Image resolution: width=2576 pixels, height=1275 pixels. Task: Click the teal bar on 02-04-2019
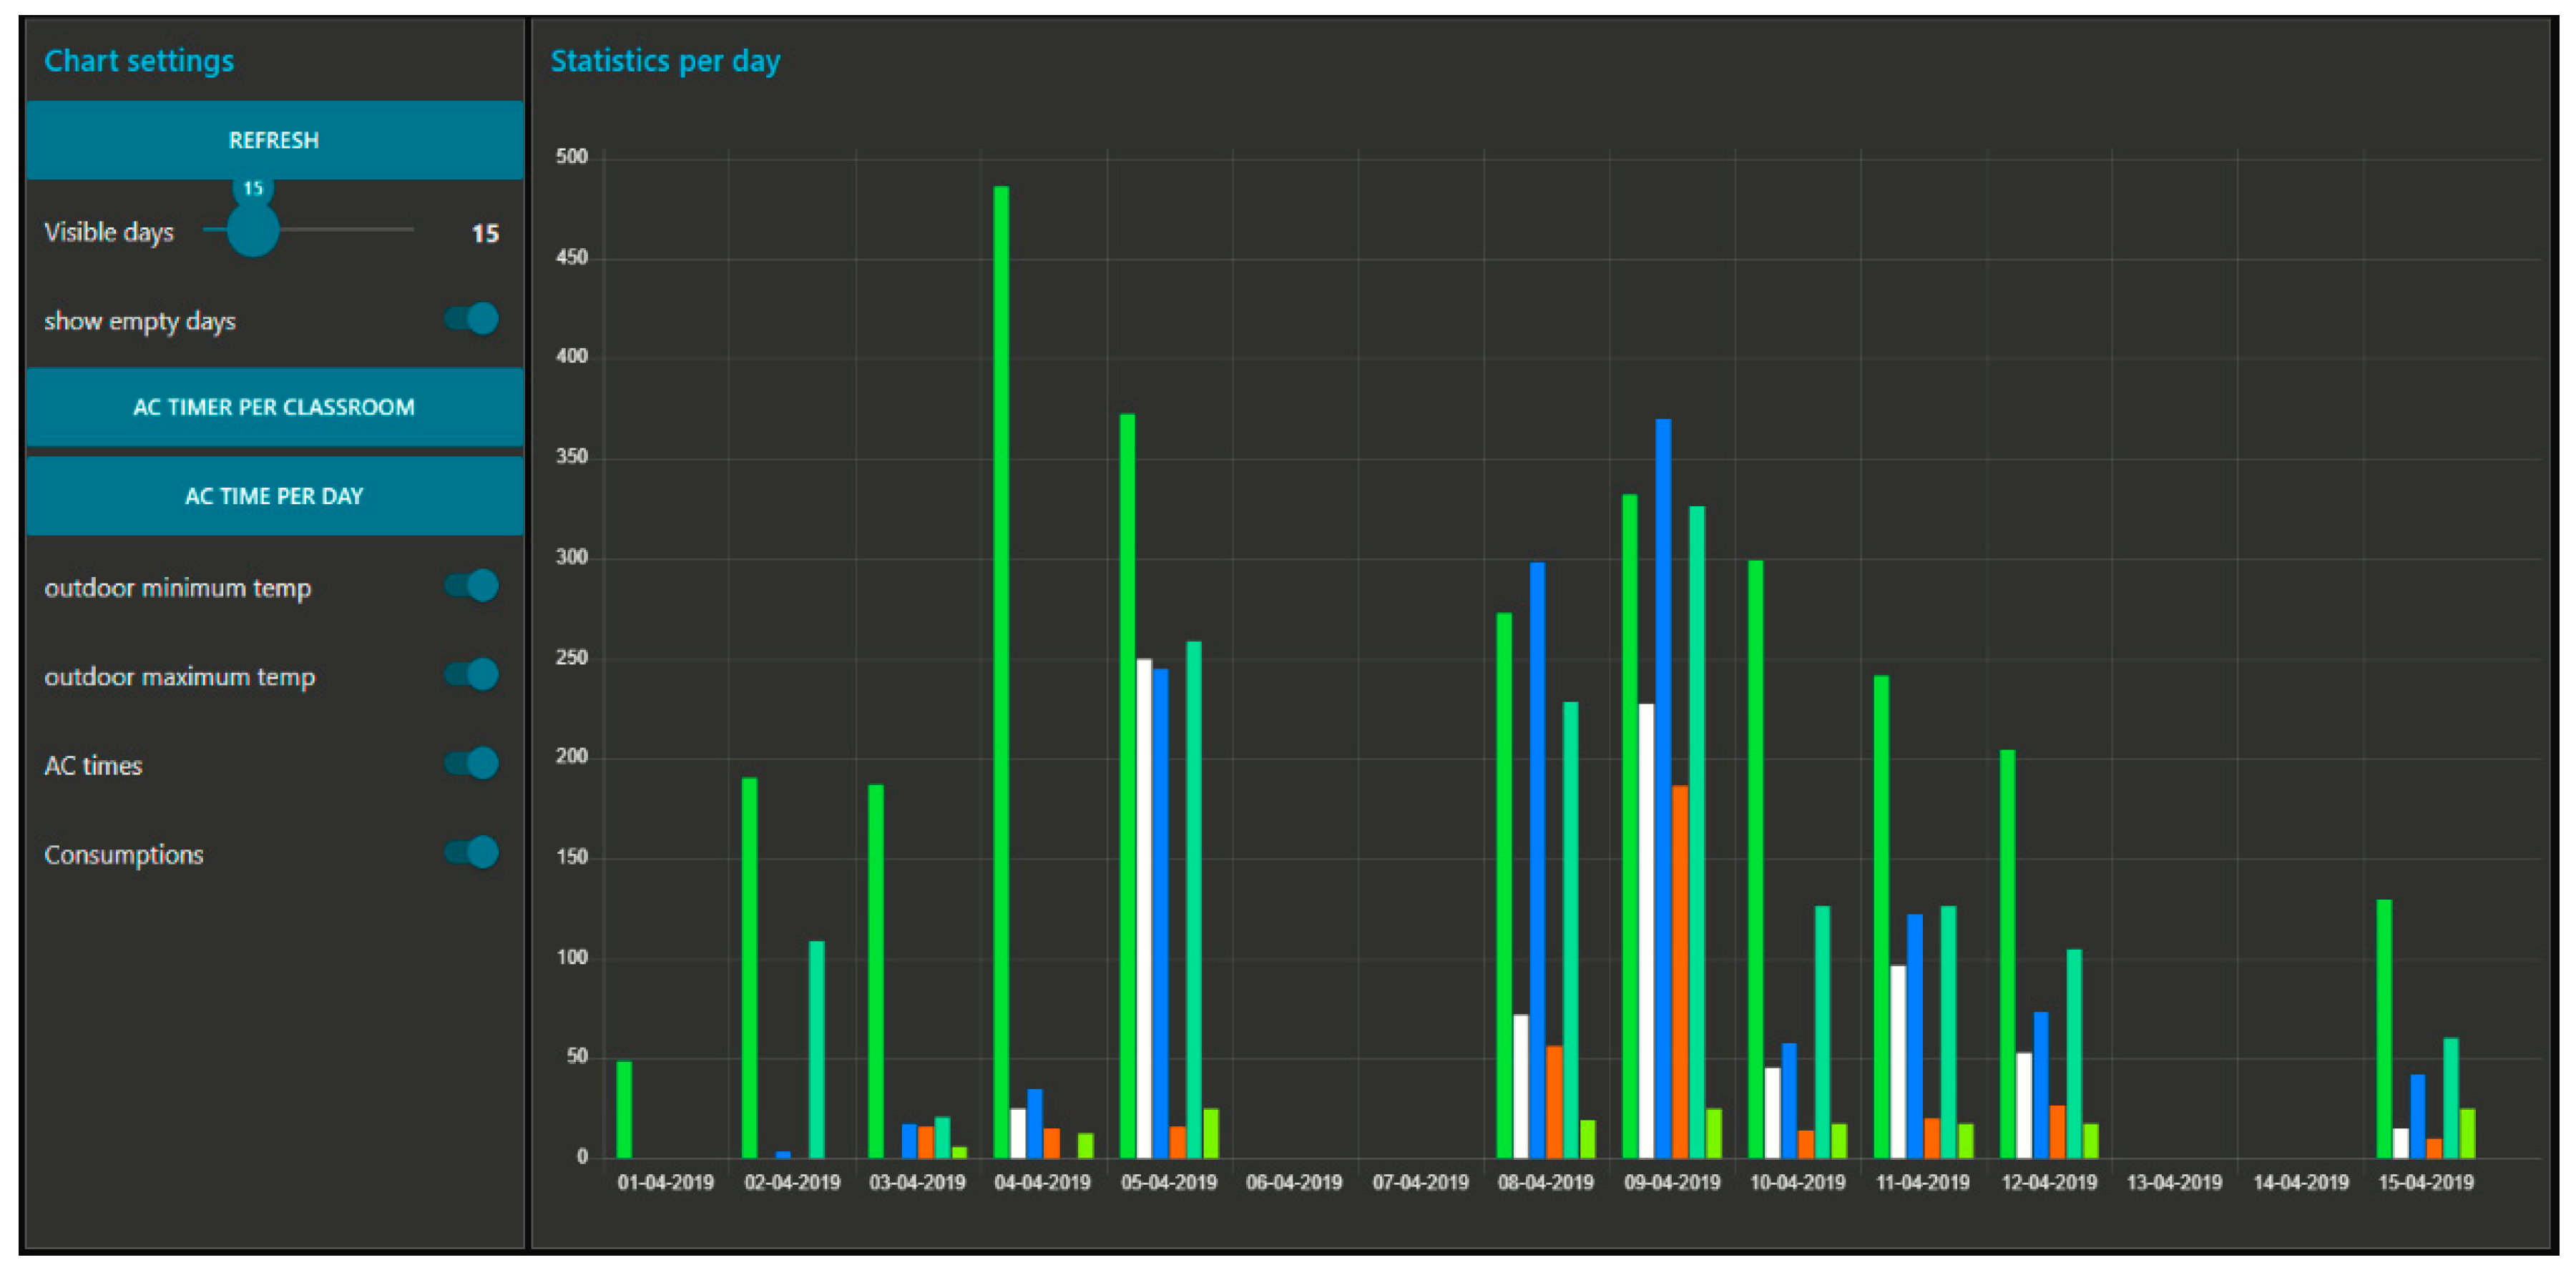(x=817, y=1048)
